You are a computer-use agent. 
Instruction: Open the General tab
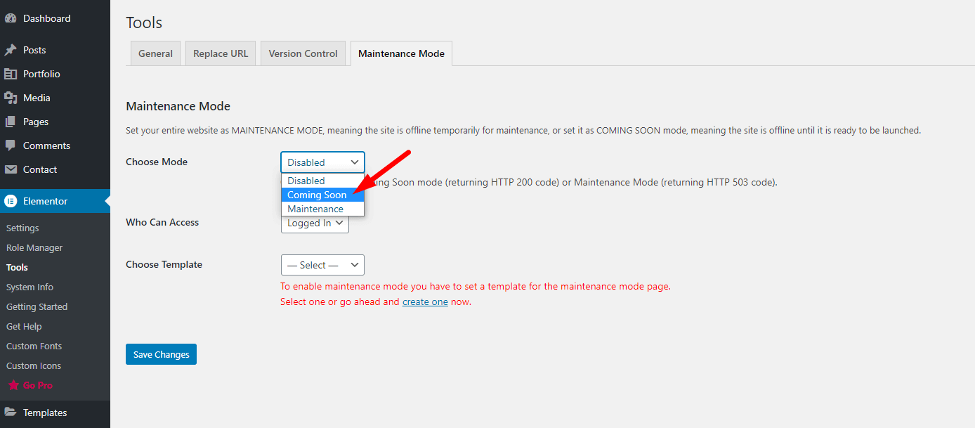(x=155, y=53)
